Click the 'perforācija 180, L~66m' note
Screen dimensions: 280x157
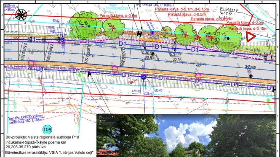tap(26, 122)
